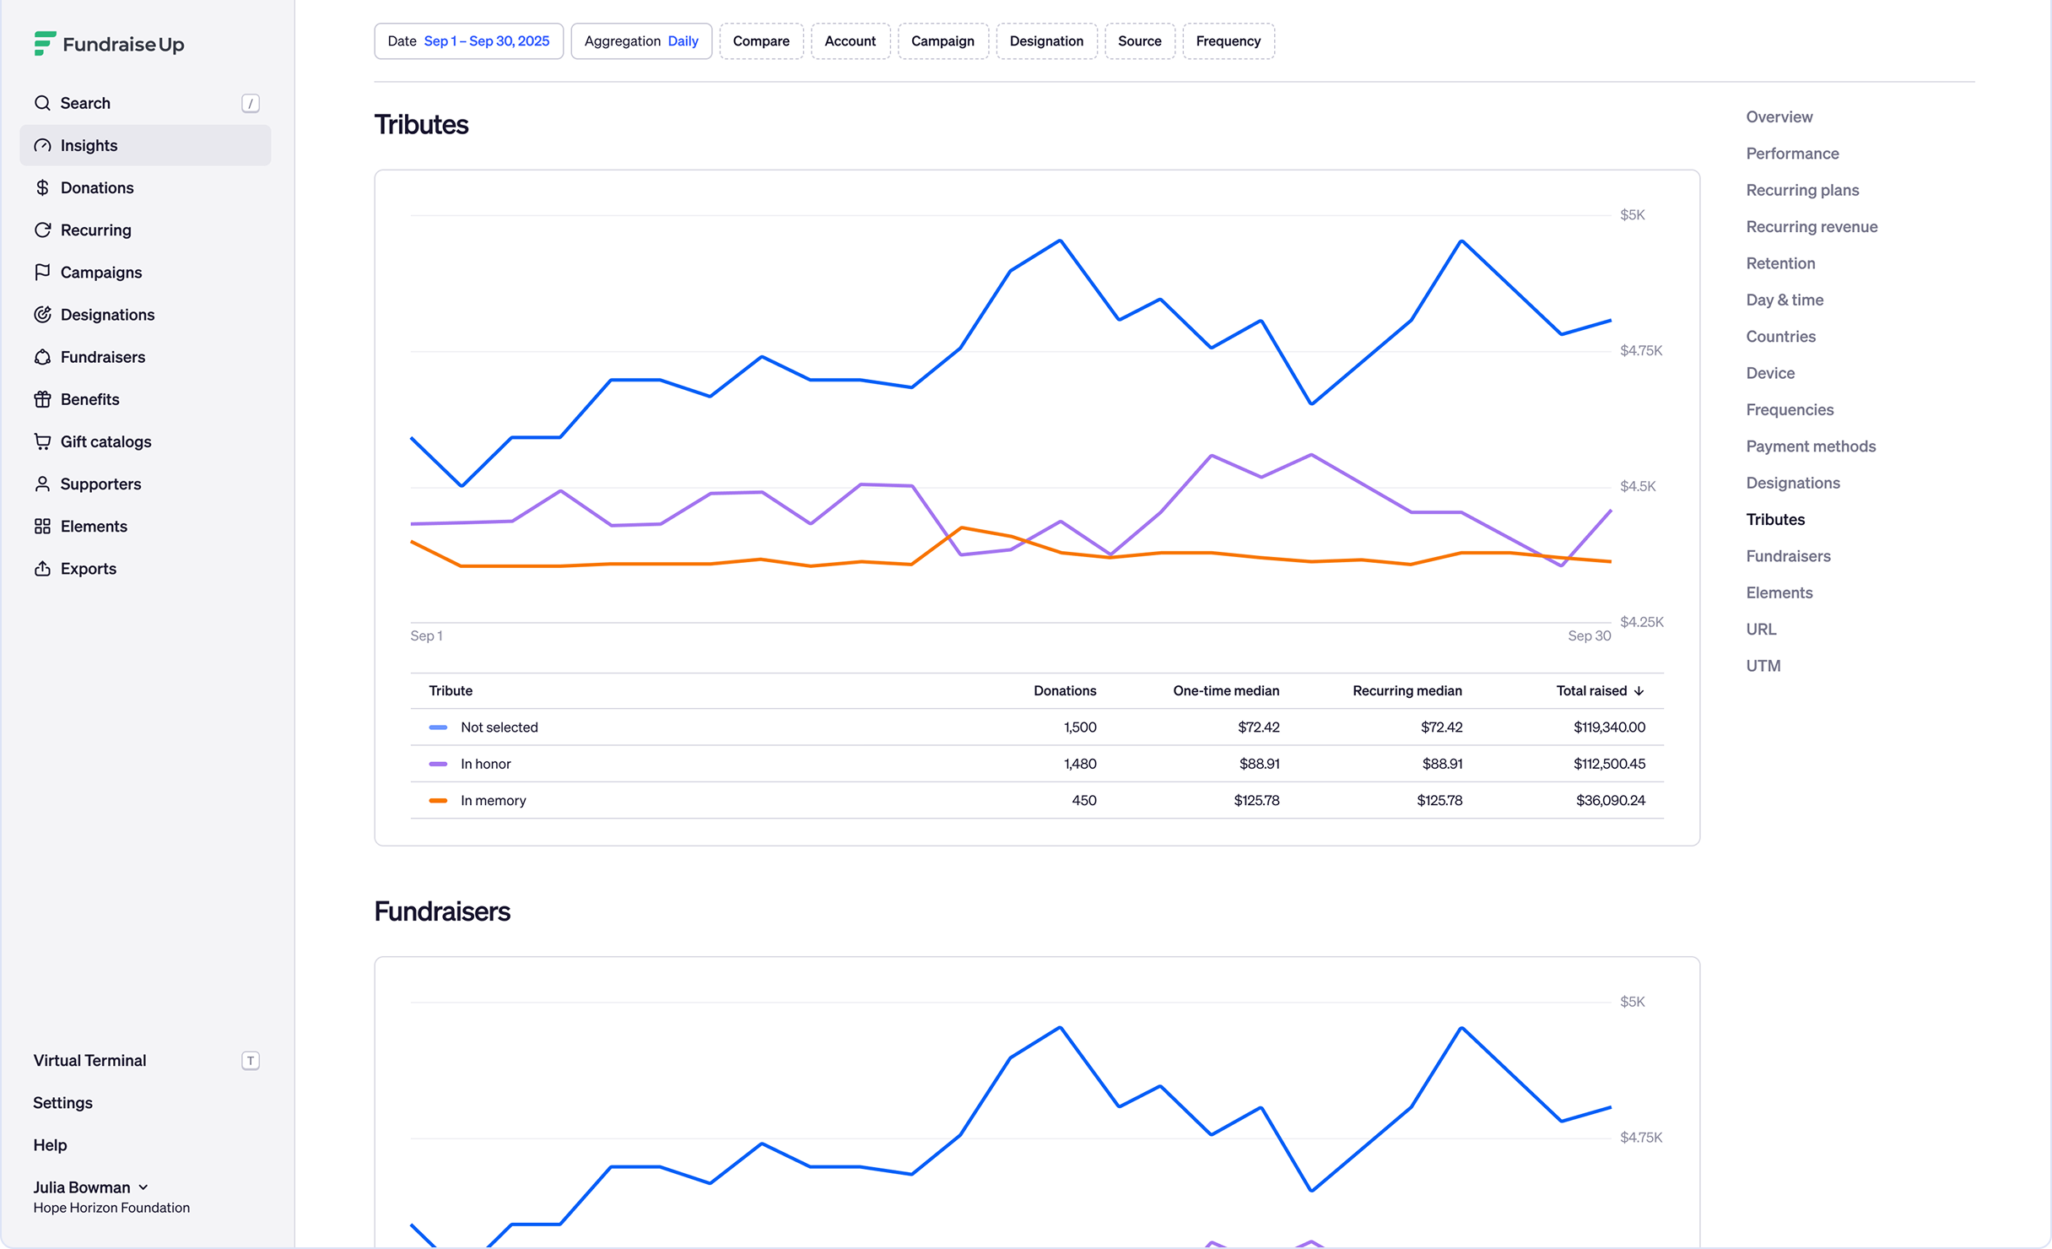
Task: Expand the Julia Bowman account menu
Action: click(x=91, y=1187)
